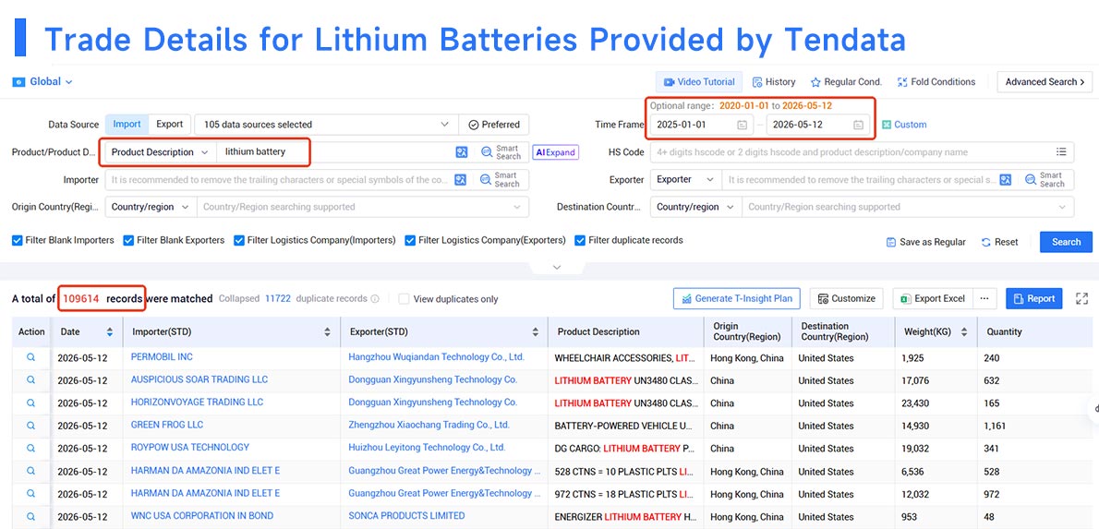Toggle Filter duplicate records checkbox

pos(580,240)
